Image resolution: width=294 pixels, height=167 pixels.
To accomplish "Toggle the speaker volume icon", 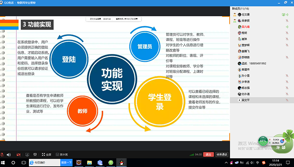I will [9, 155].
